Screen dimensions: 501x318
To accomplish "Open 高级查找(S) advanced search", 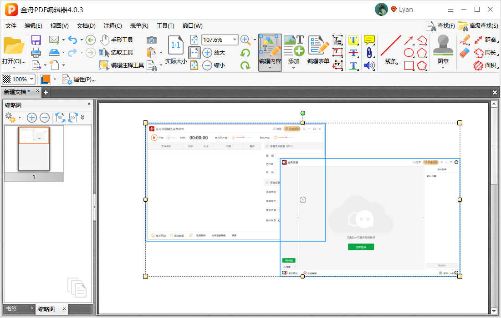I will (478, 26).
